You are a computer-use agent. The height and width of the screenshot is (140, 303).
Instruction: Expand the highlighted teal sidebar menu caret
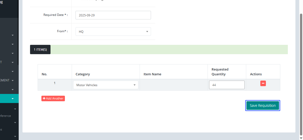point(13,99)
